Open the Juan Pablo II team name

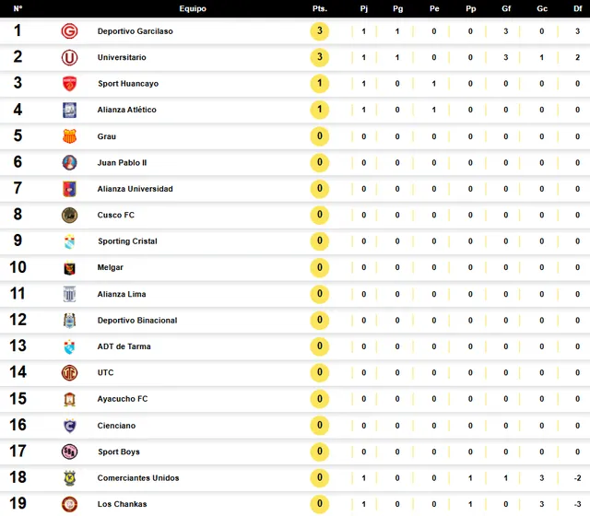(122, 163)
